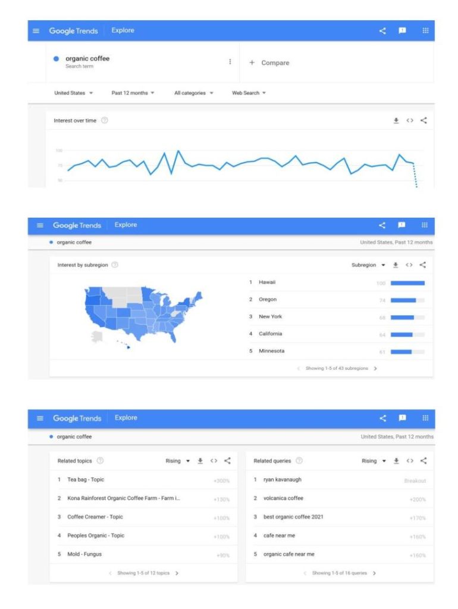Click the Explore tab in the header
The height and width of the screenshot is (609, 458).
[123, 30]
